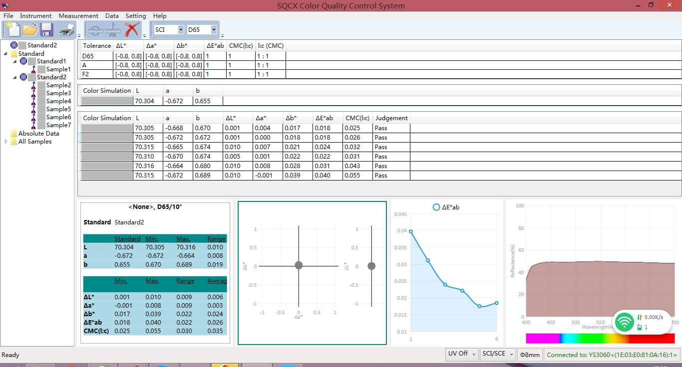Collapse the Standard folder in the tree
Screen dimensions: 682x367
tap(5, 54)
